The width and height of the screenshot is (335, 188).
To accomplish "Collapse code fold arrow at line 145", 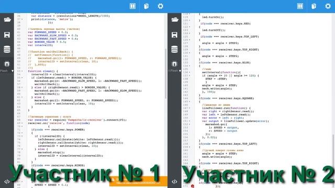I will pyautogui.click(x=189, y=101).
